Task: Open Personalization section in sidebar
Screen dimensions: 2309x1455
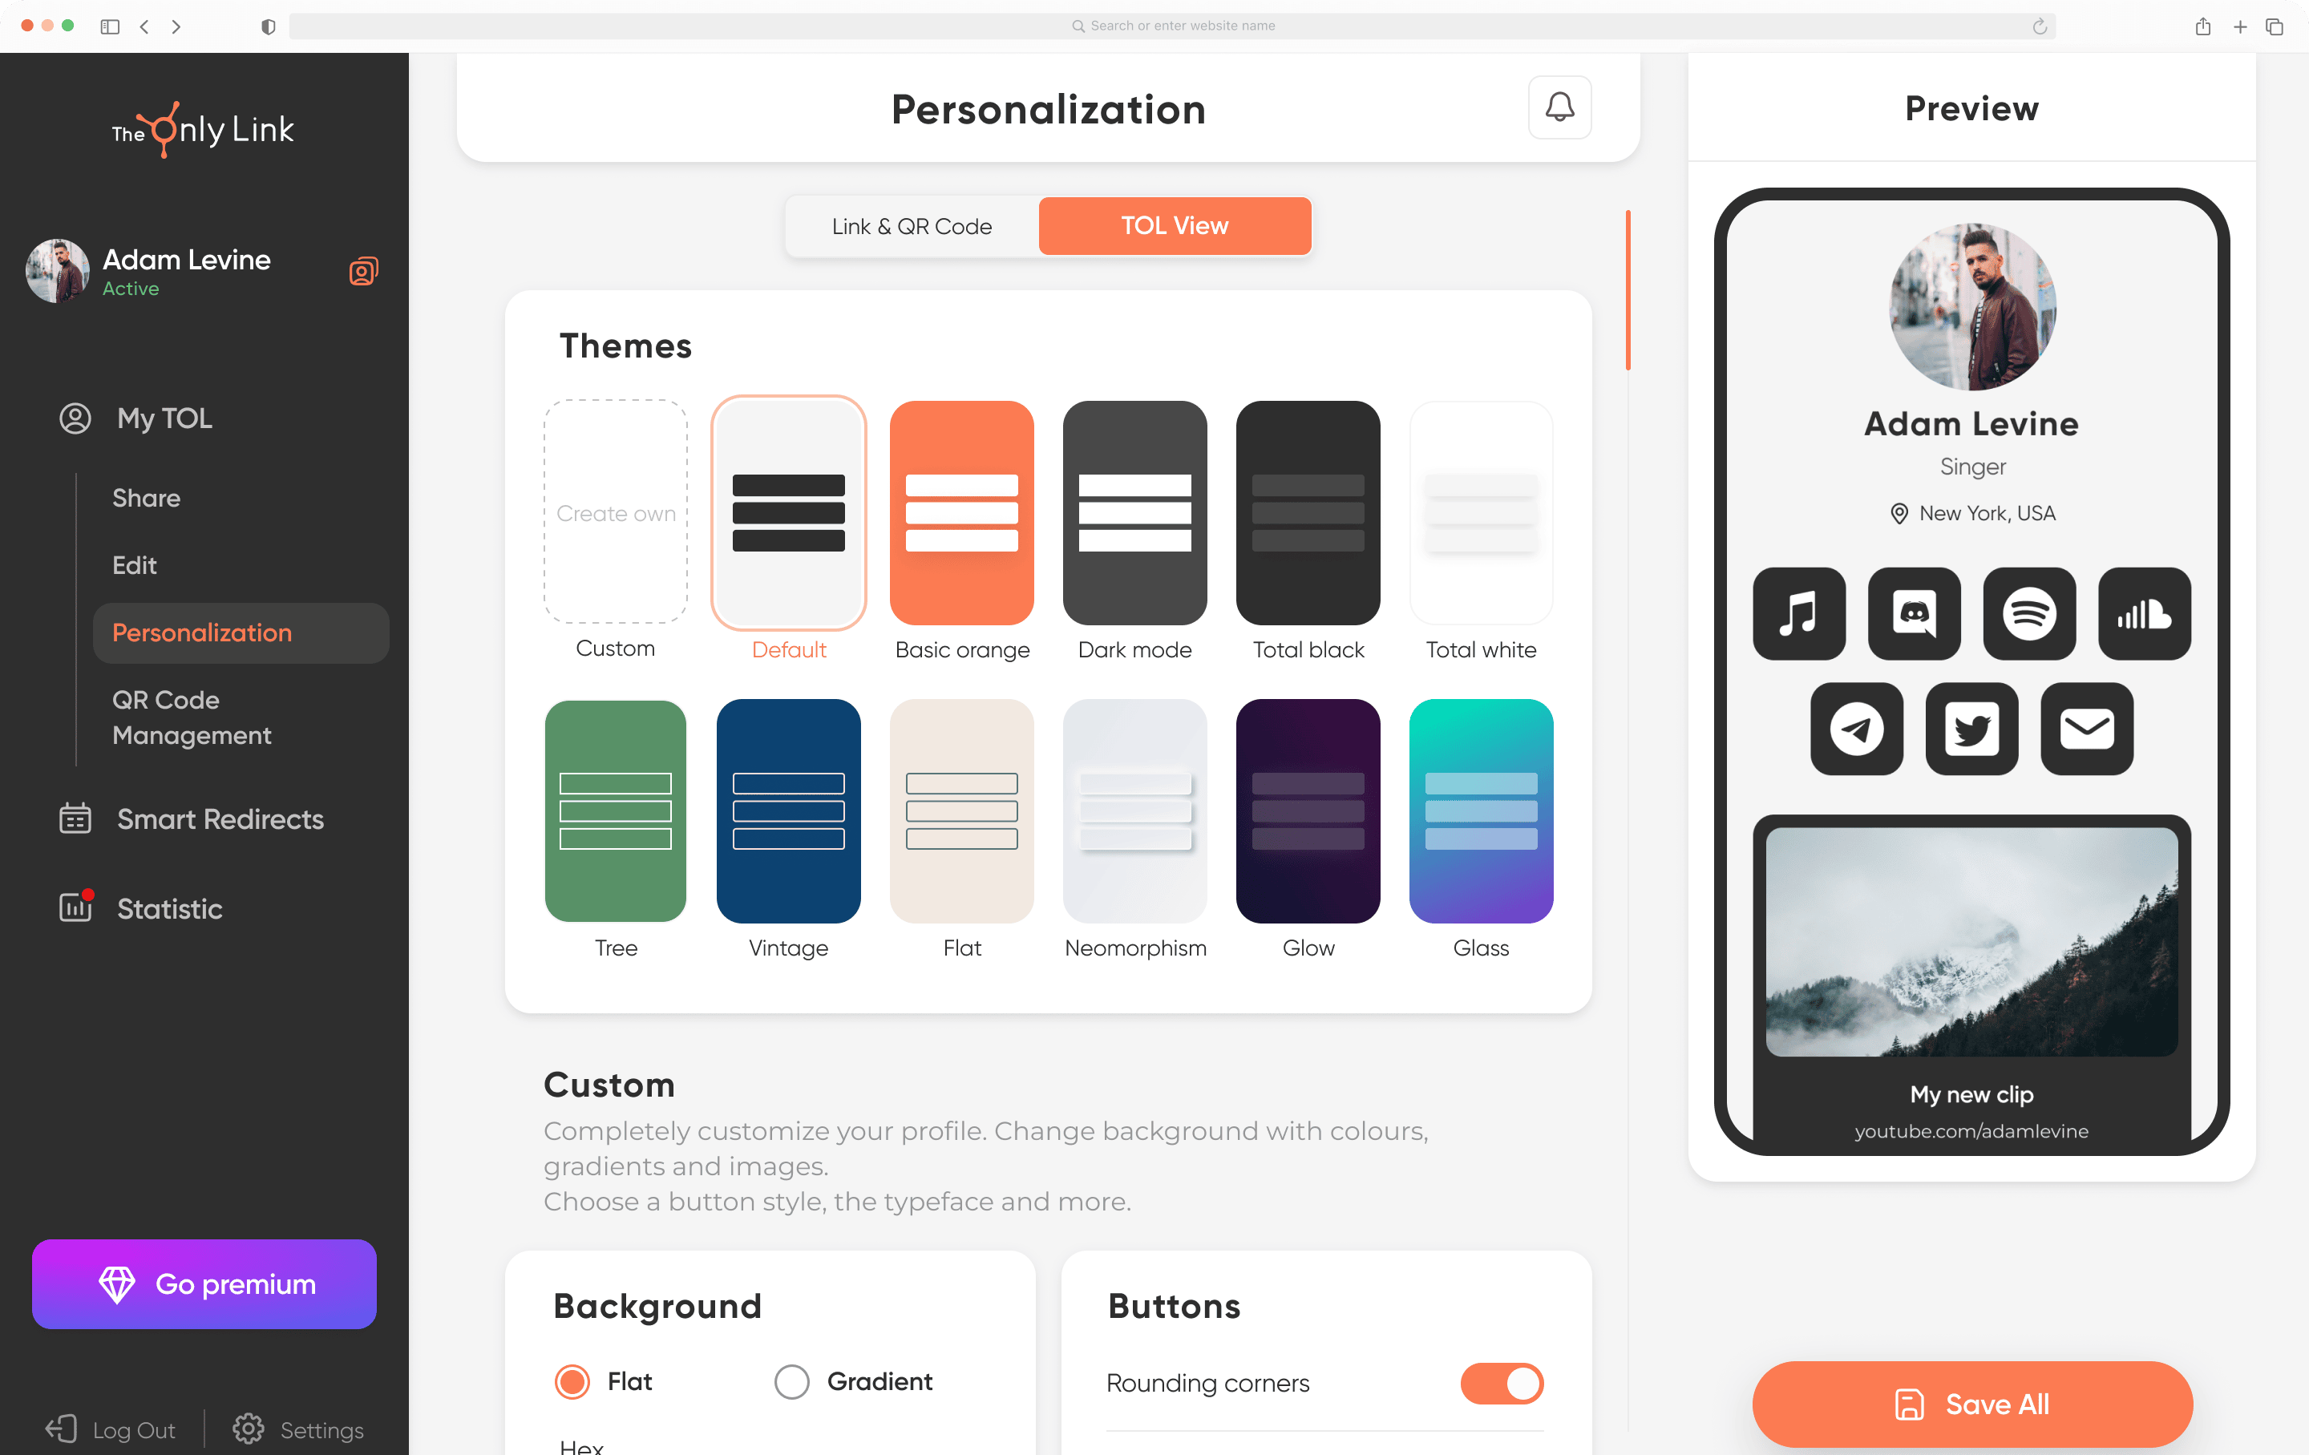Action: coord(203,632)
